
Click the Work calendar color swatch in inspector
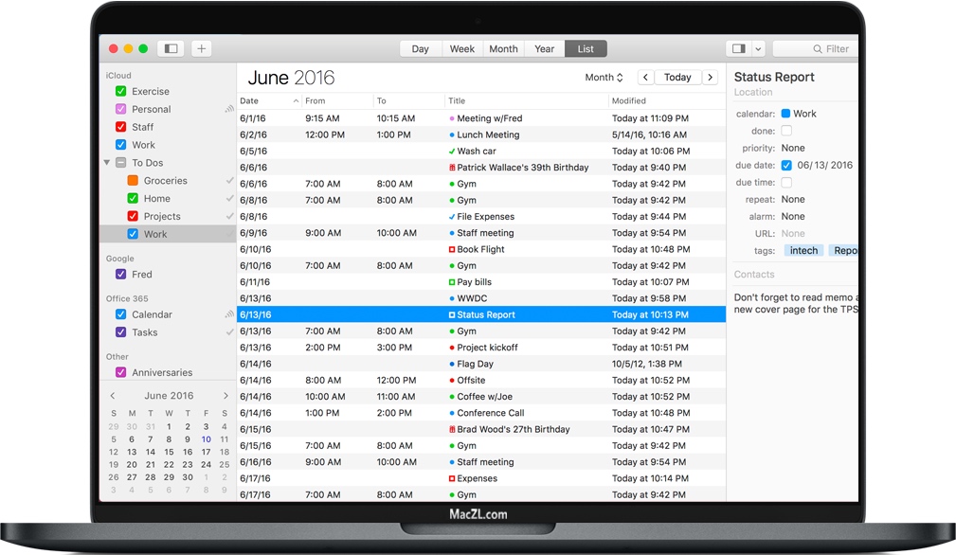pyautogui.click(x=785, y=114)
